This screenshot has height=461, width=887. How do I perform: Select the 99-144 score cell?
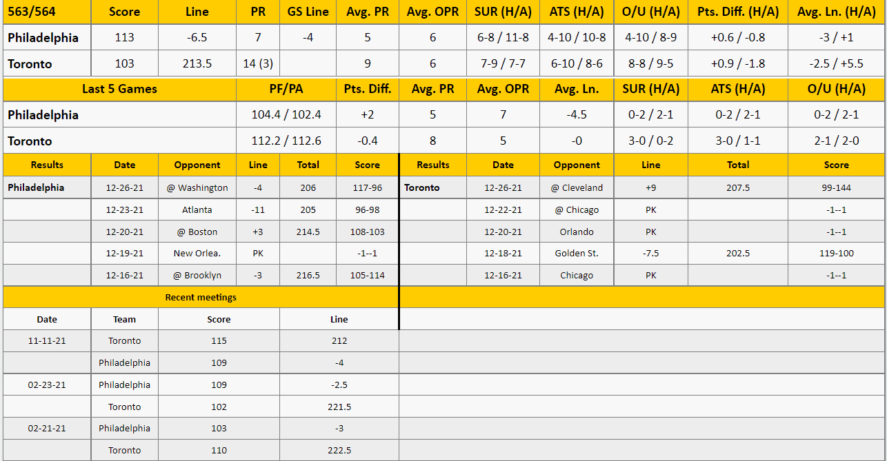point(836,187)
